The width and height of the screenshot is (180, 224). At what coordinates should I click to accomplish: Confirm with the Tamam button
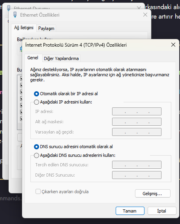(x=130, y=211)
